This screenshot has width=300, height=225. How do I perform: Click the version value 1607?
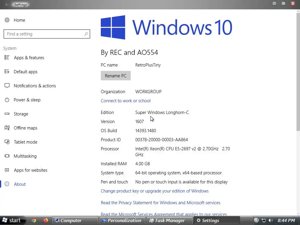click(139, 122)
